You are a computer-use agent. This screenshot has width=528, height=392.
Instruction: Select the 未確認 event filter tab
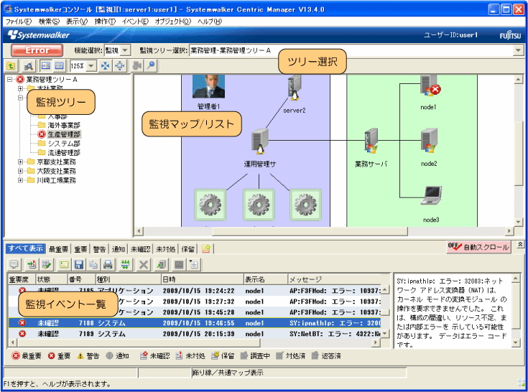tap(141, 249)
